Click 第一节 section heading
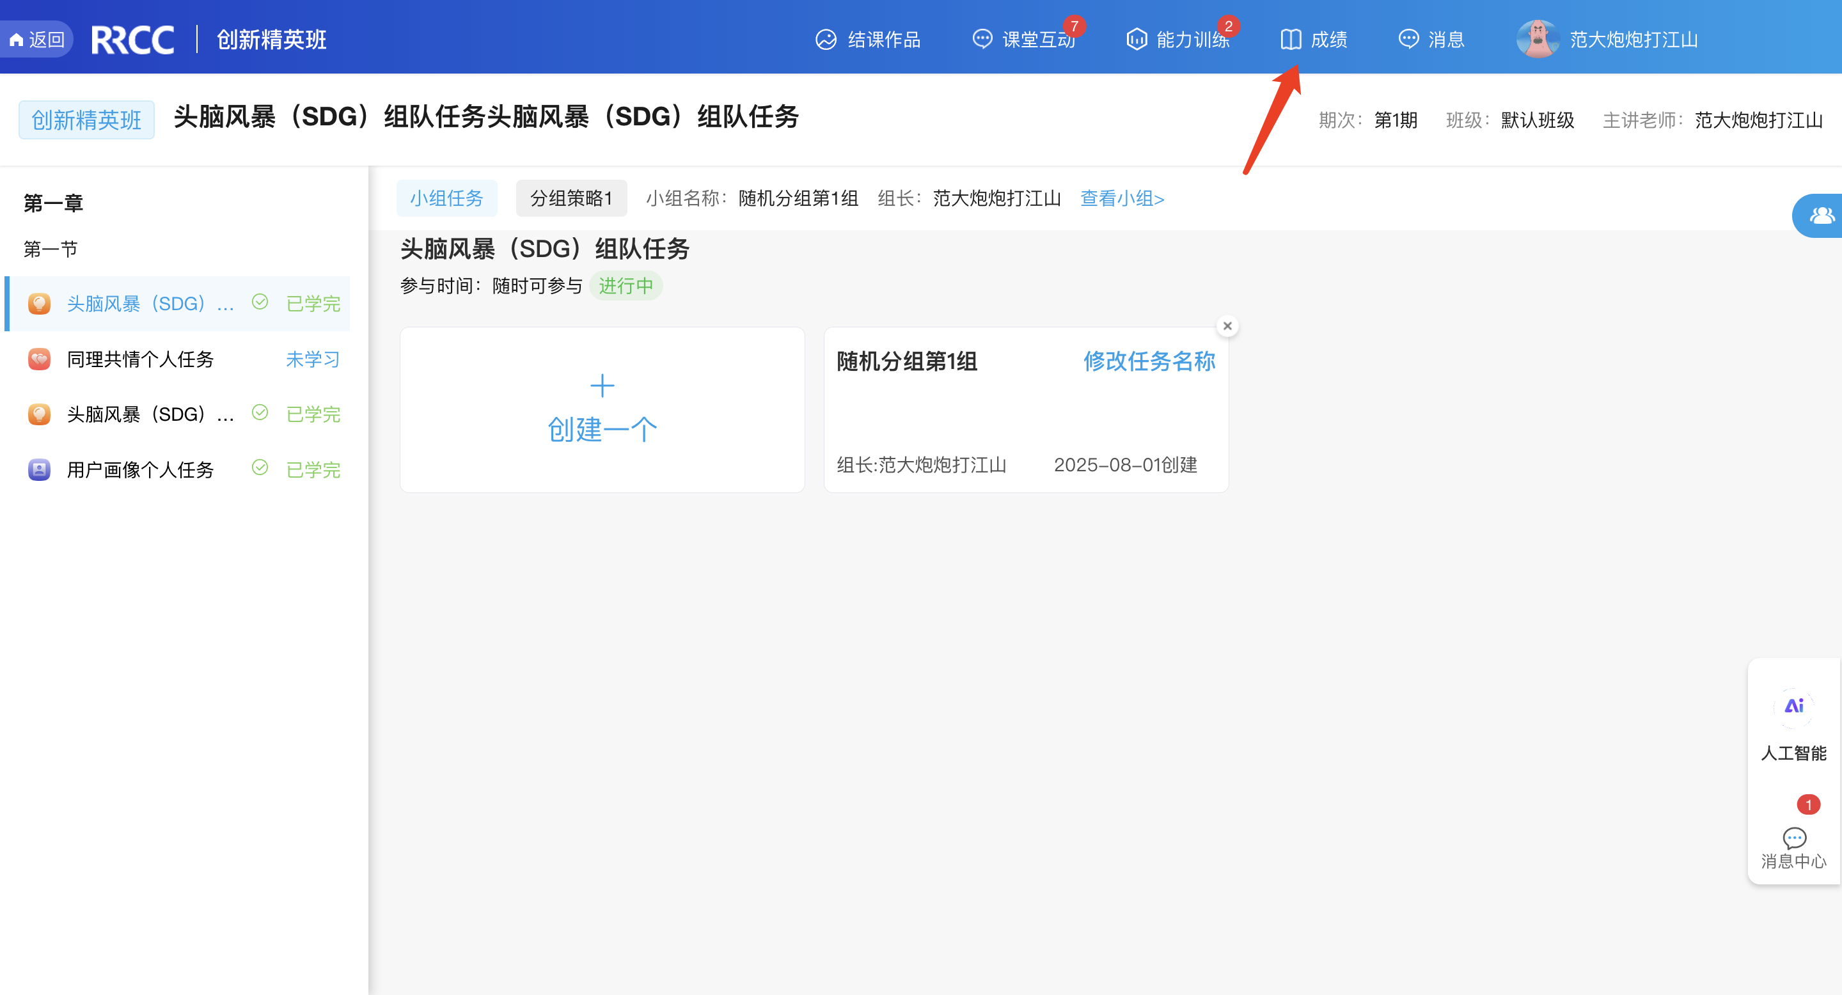1842x995 pixels. point(50,249)
